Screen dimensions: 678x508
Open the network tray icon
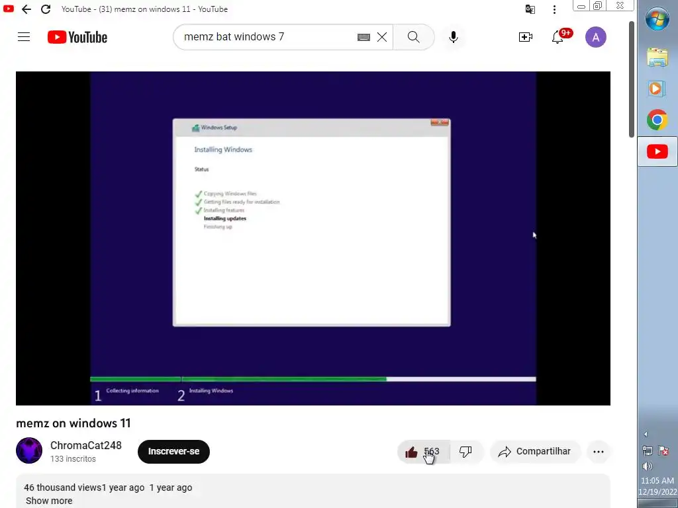point(648,451)
